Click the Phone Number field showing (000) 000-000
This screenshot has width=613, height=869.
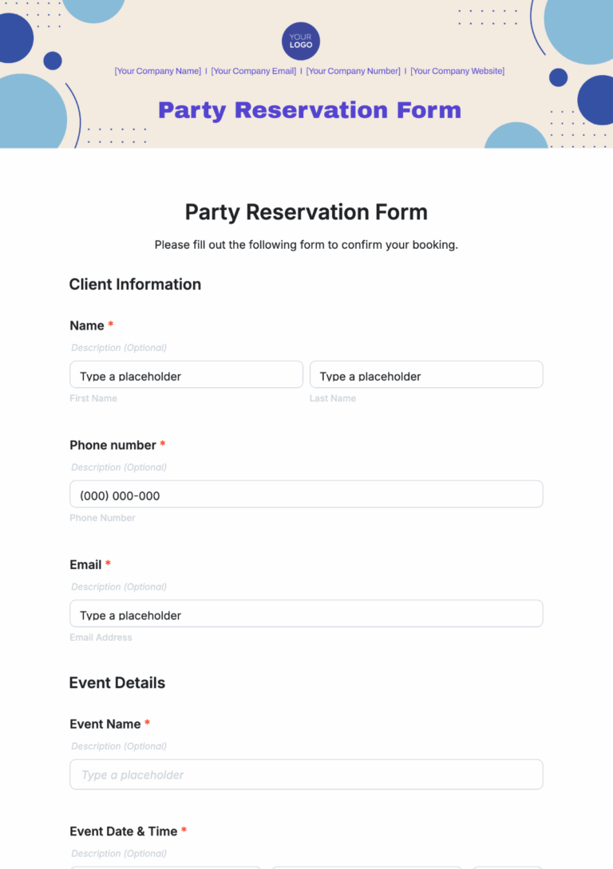[x=306, y=494]
